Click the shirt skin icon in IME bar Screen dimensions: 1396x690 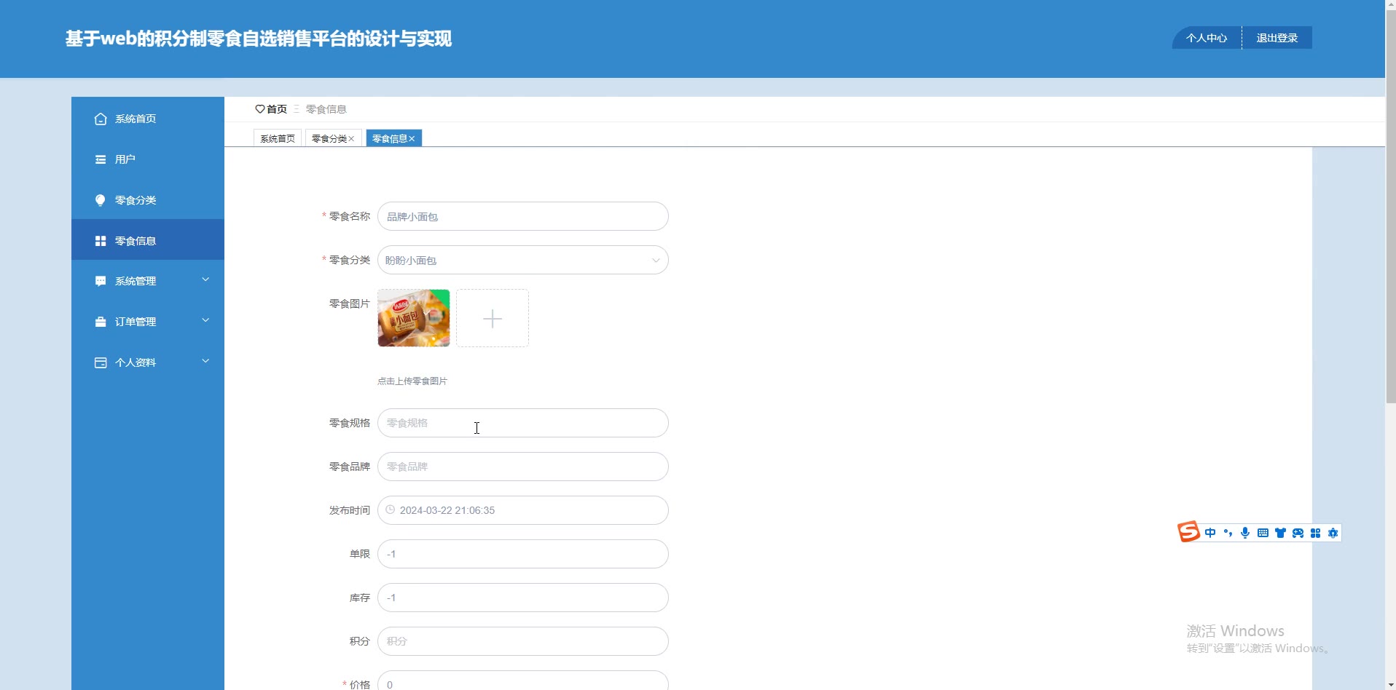(1280, 533)
